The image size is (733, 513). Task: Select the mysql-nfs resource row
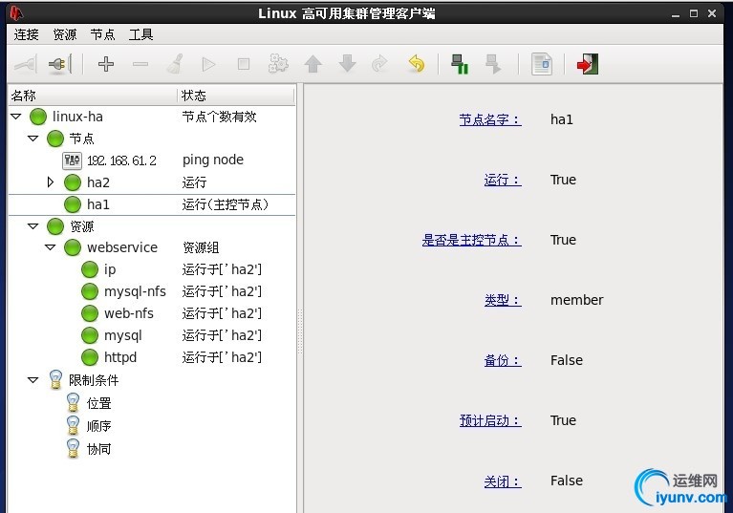tap(152, 291)
